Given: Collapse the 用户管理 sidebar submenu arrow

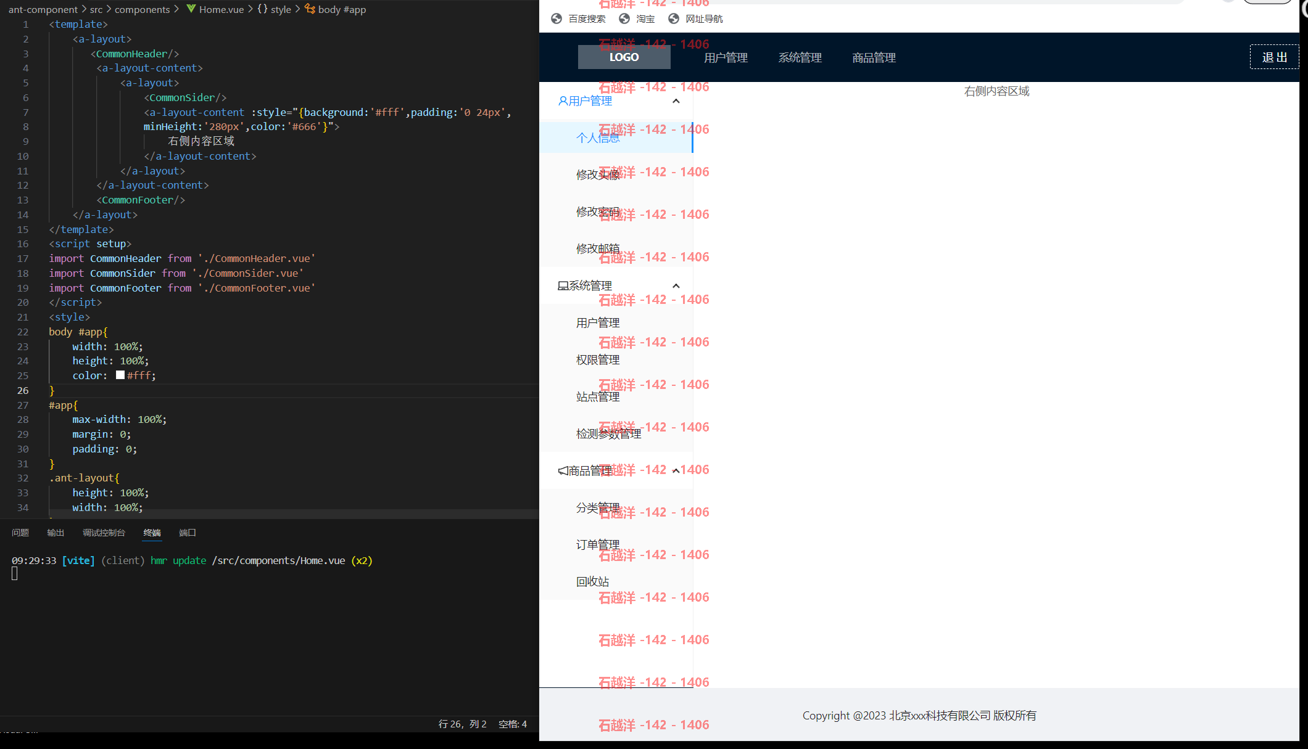Looking at the screenshot, I should [x=676, y=101].
